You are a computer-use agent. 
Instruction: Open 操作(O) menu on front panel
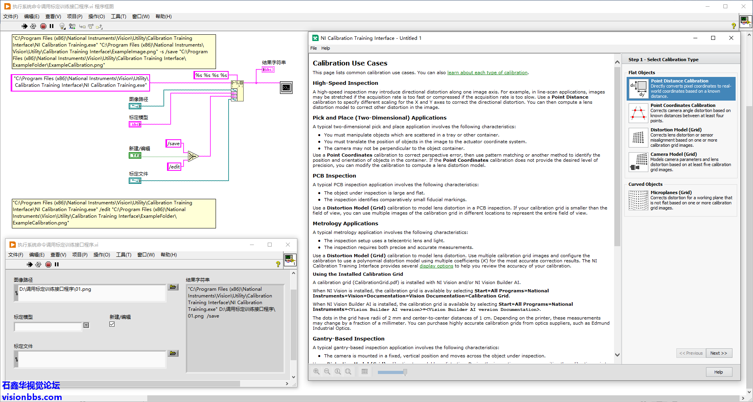point(101,255)
